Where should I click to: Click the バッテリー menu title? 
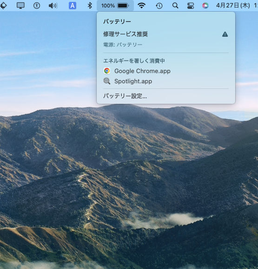tap(117, 21)
